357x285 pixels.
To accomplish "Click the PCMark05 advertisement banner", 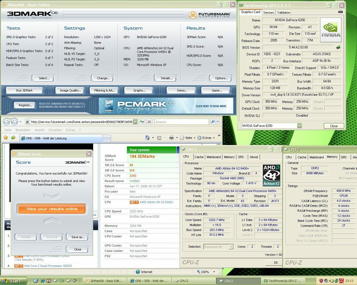I will (x=166, y=106).
